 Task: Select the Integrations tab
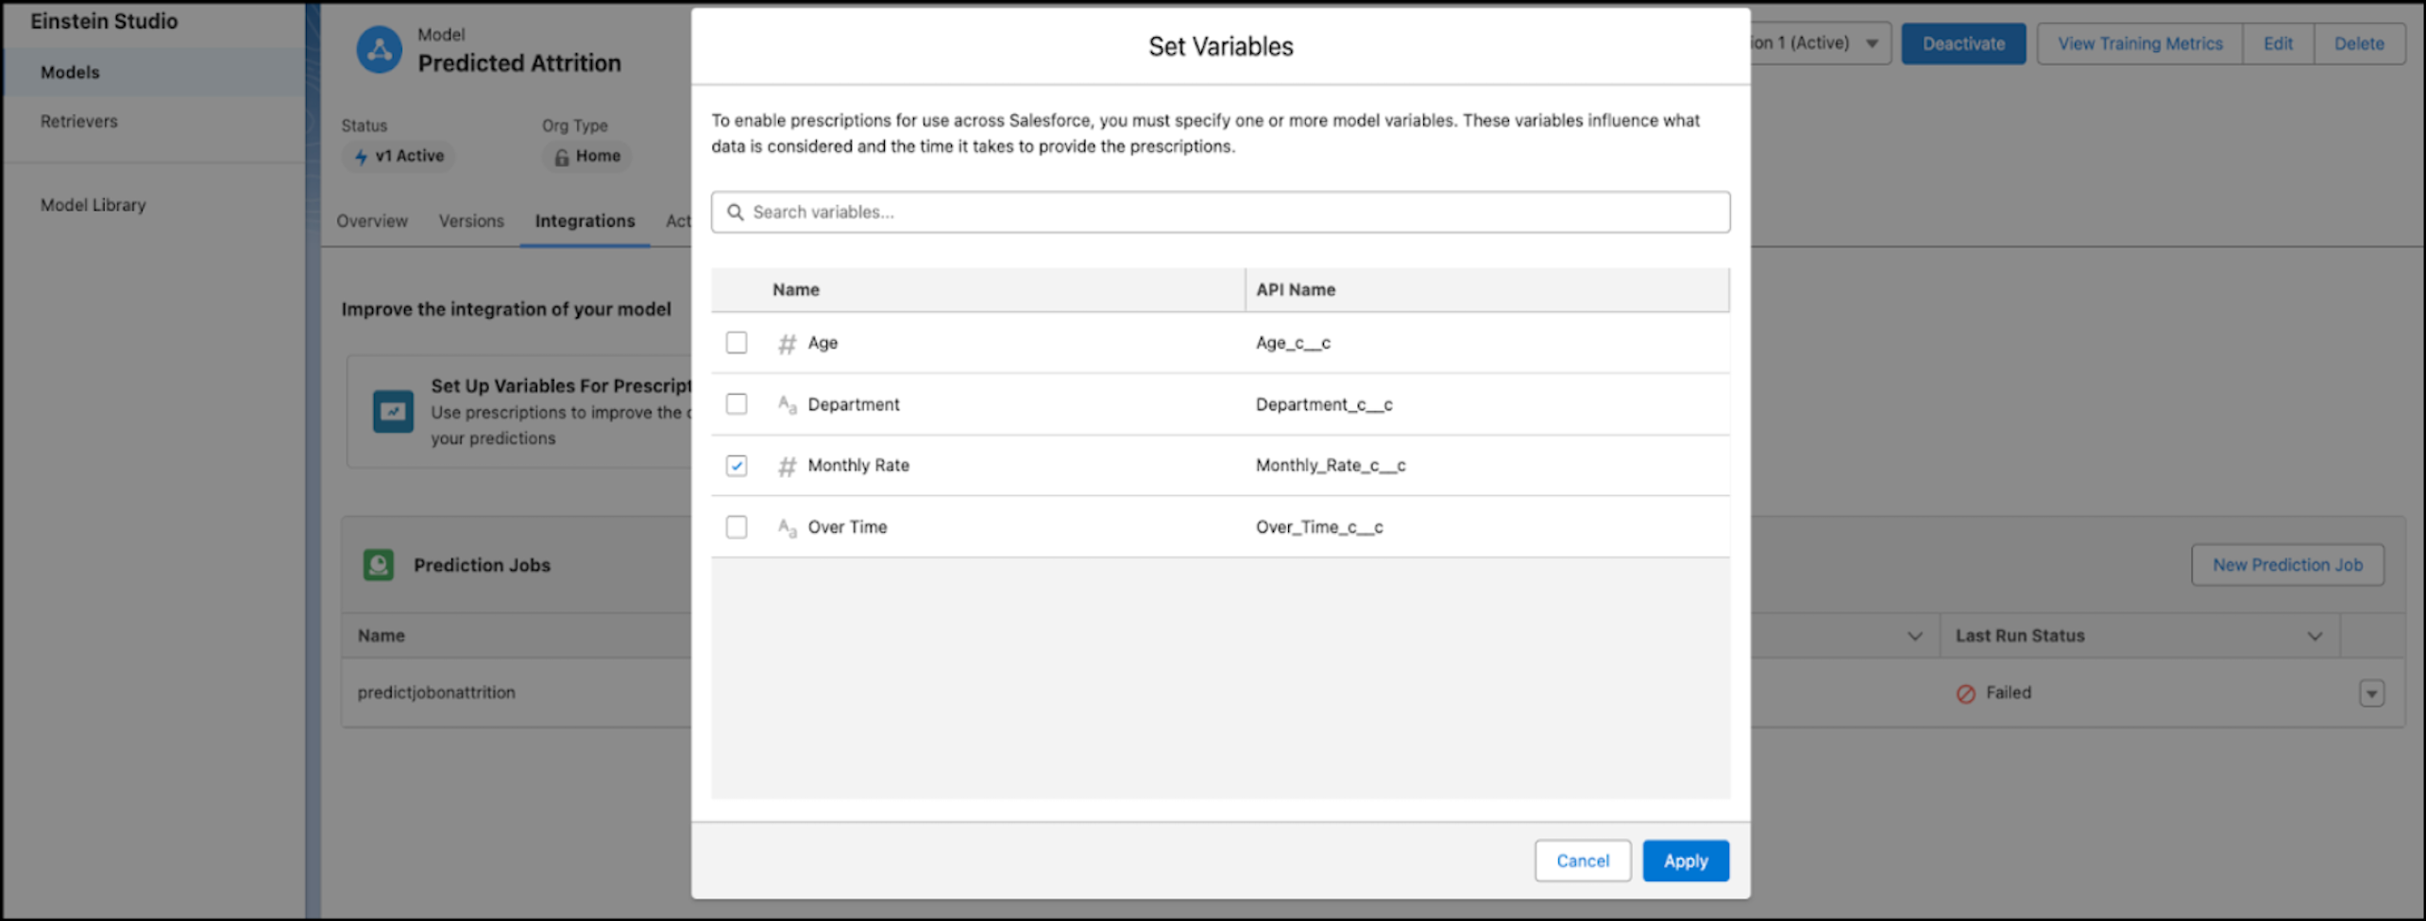tap(585, 221)
